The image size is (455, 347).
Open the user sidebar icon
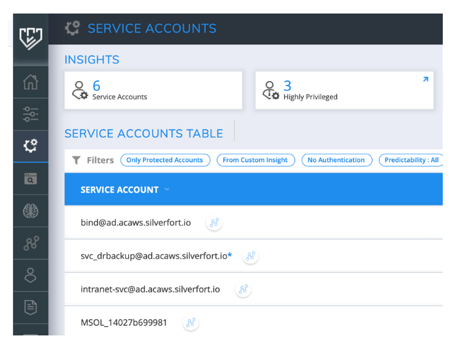coord(30,275)
